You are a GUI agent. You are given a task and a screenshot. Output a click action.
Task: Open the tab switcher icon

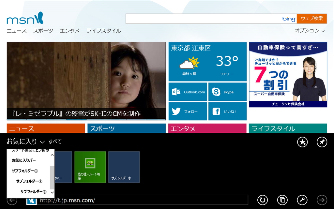pos(282,200)
